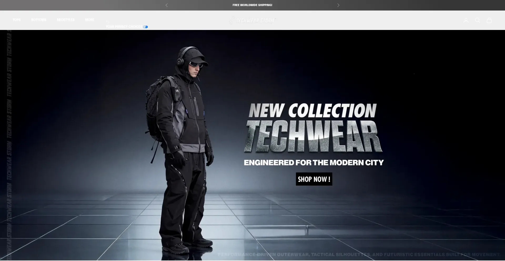Image resolution: width=505 pixels, height=261 pixels.
Task: Open the Tops menu
Action: coord(17,20)
